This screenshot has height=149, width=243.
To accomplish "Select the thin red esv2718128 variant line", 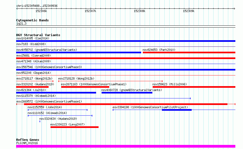I will [111, 81].
